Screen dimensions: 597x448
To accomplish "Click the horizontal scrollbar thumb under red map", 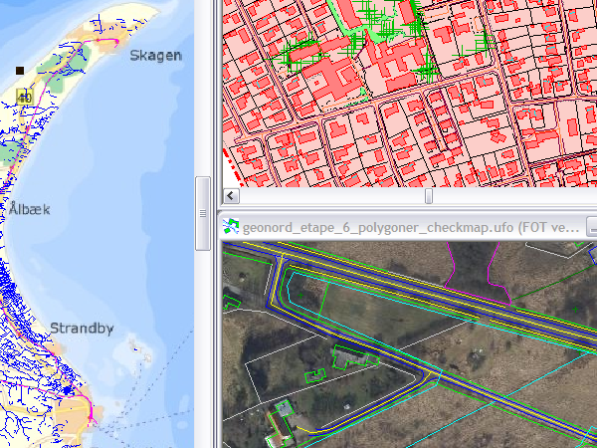I will [x=429, y=196].
